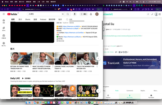Reload the Steemit page
162x105 pixels.
tap(105, 9)
